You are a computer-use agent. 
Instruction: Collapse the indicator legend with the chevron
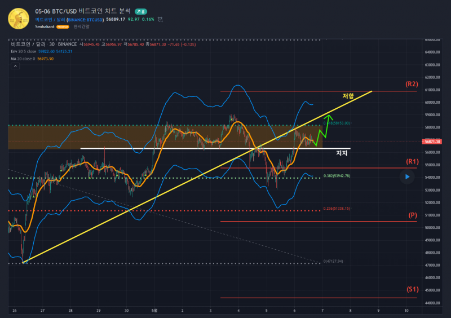click(x=15, y=66)
